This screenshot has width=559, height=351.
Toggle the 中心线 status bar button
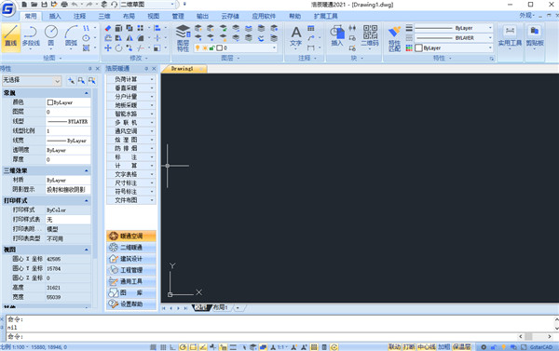[427, 346]
